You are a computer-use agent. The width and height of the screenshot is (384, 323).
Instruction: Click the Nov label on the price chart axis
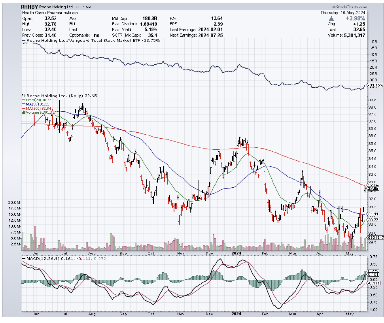[x=181, y=253]
